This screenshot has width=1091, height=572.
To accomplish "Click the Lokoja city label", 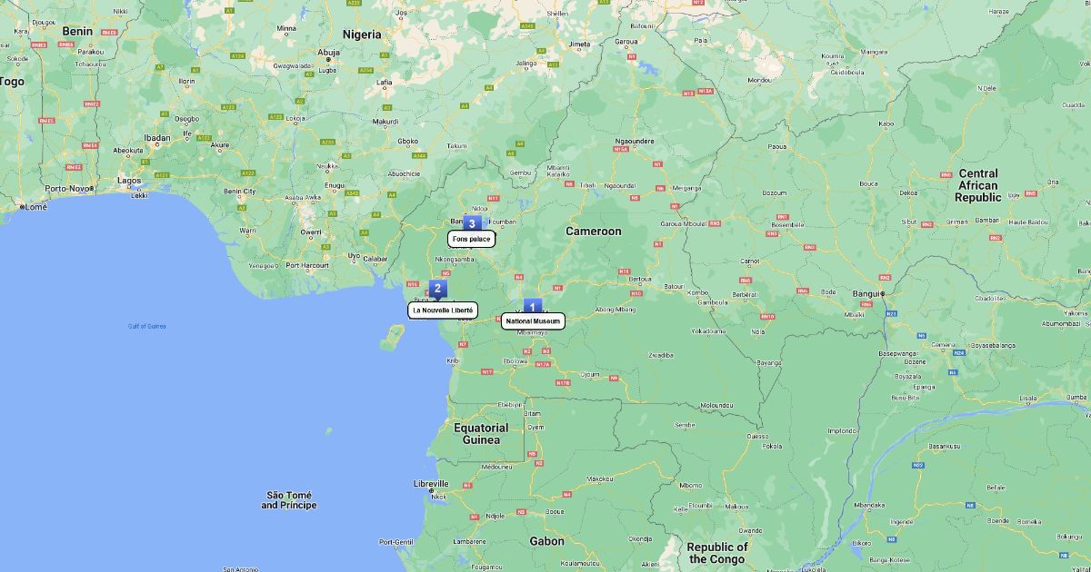I will [x=295, y=118].
